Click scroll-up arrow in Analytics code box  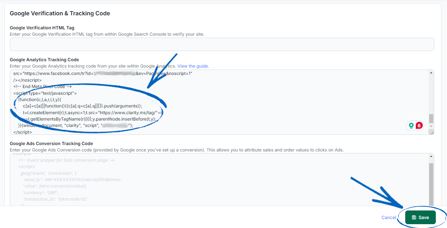(431, 73)
